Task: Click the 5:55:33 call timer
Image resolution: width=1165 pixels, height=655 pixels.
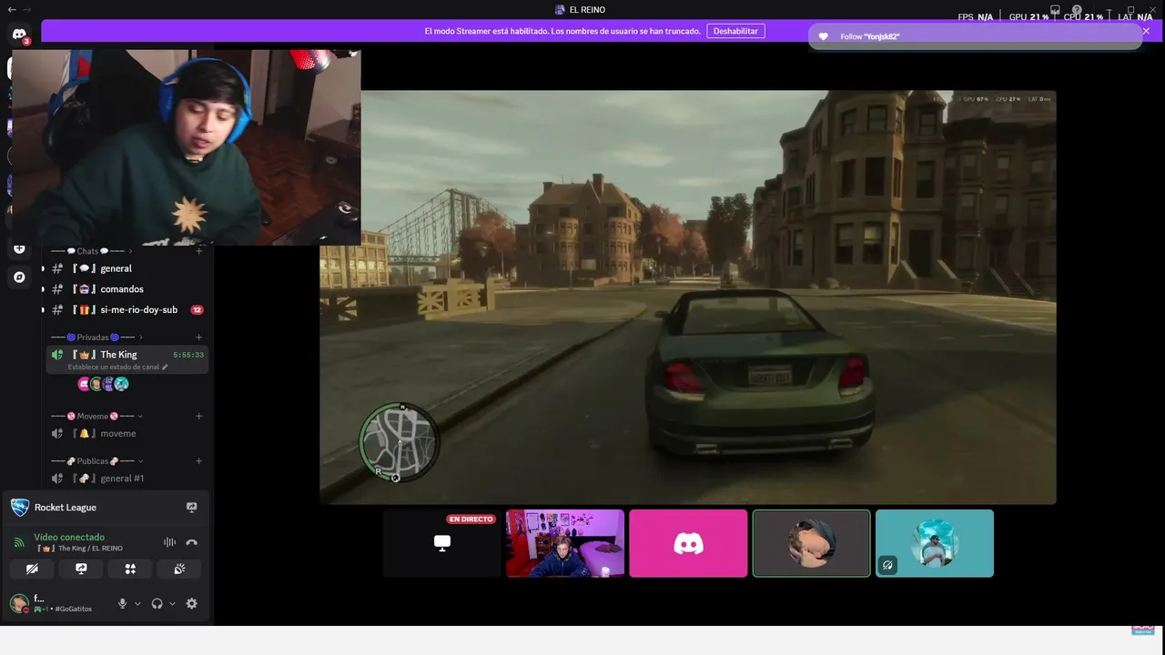Action: coord(188,355)
